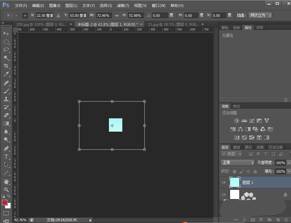This screenshot has height=223, width=291.
Task: Open the 滤镜 menu
Action: (x=123, y=5)
